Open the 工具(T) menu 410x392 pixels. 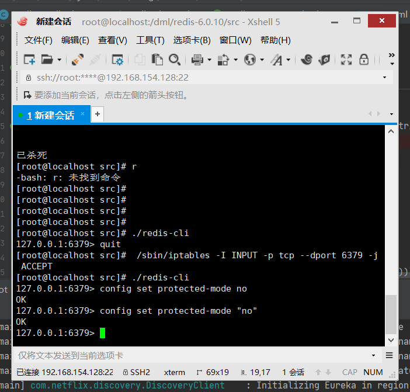click(x=150, y=40)
